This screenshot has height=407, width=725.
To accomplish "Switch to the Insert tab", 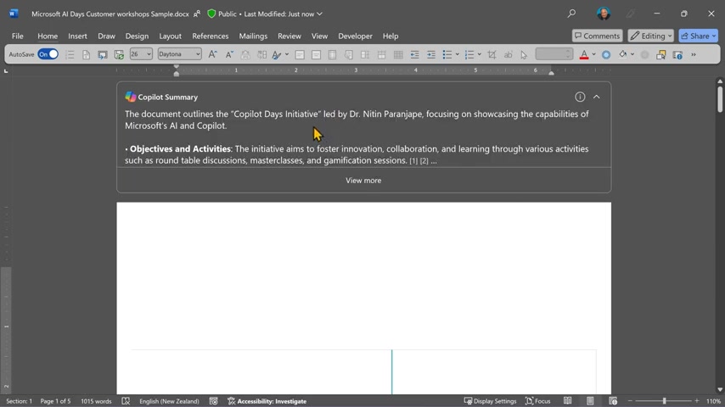I will pyautogui.click(x=77, y=36).
